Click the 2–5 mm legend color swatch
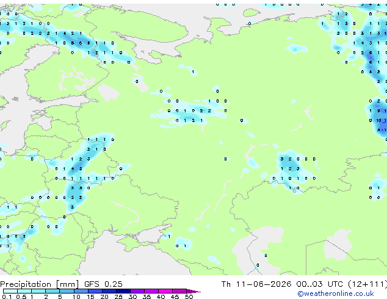Image resolution: width=387 pixels, height=299 pixels. [52, 291]
